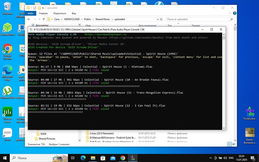Go up one folder level in Explorer
Viewport: 259px width, 162px height.
(44, 19)
